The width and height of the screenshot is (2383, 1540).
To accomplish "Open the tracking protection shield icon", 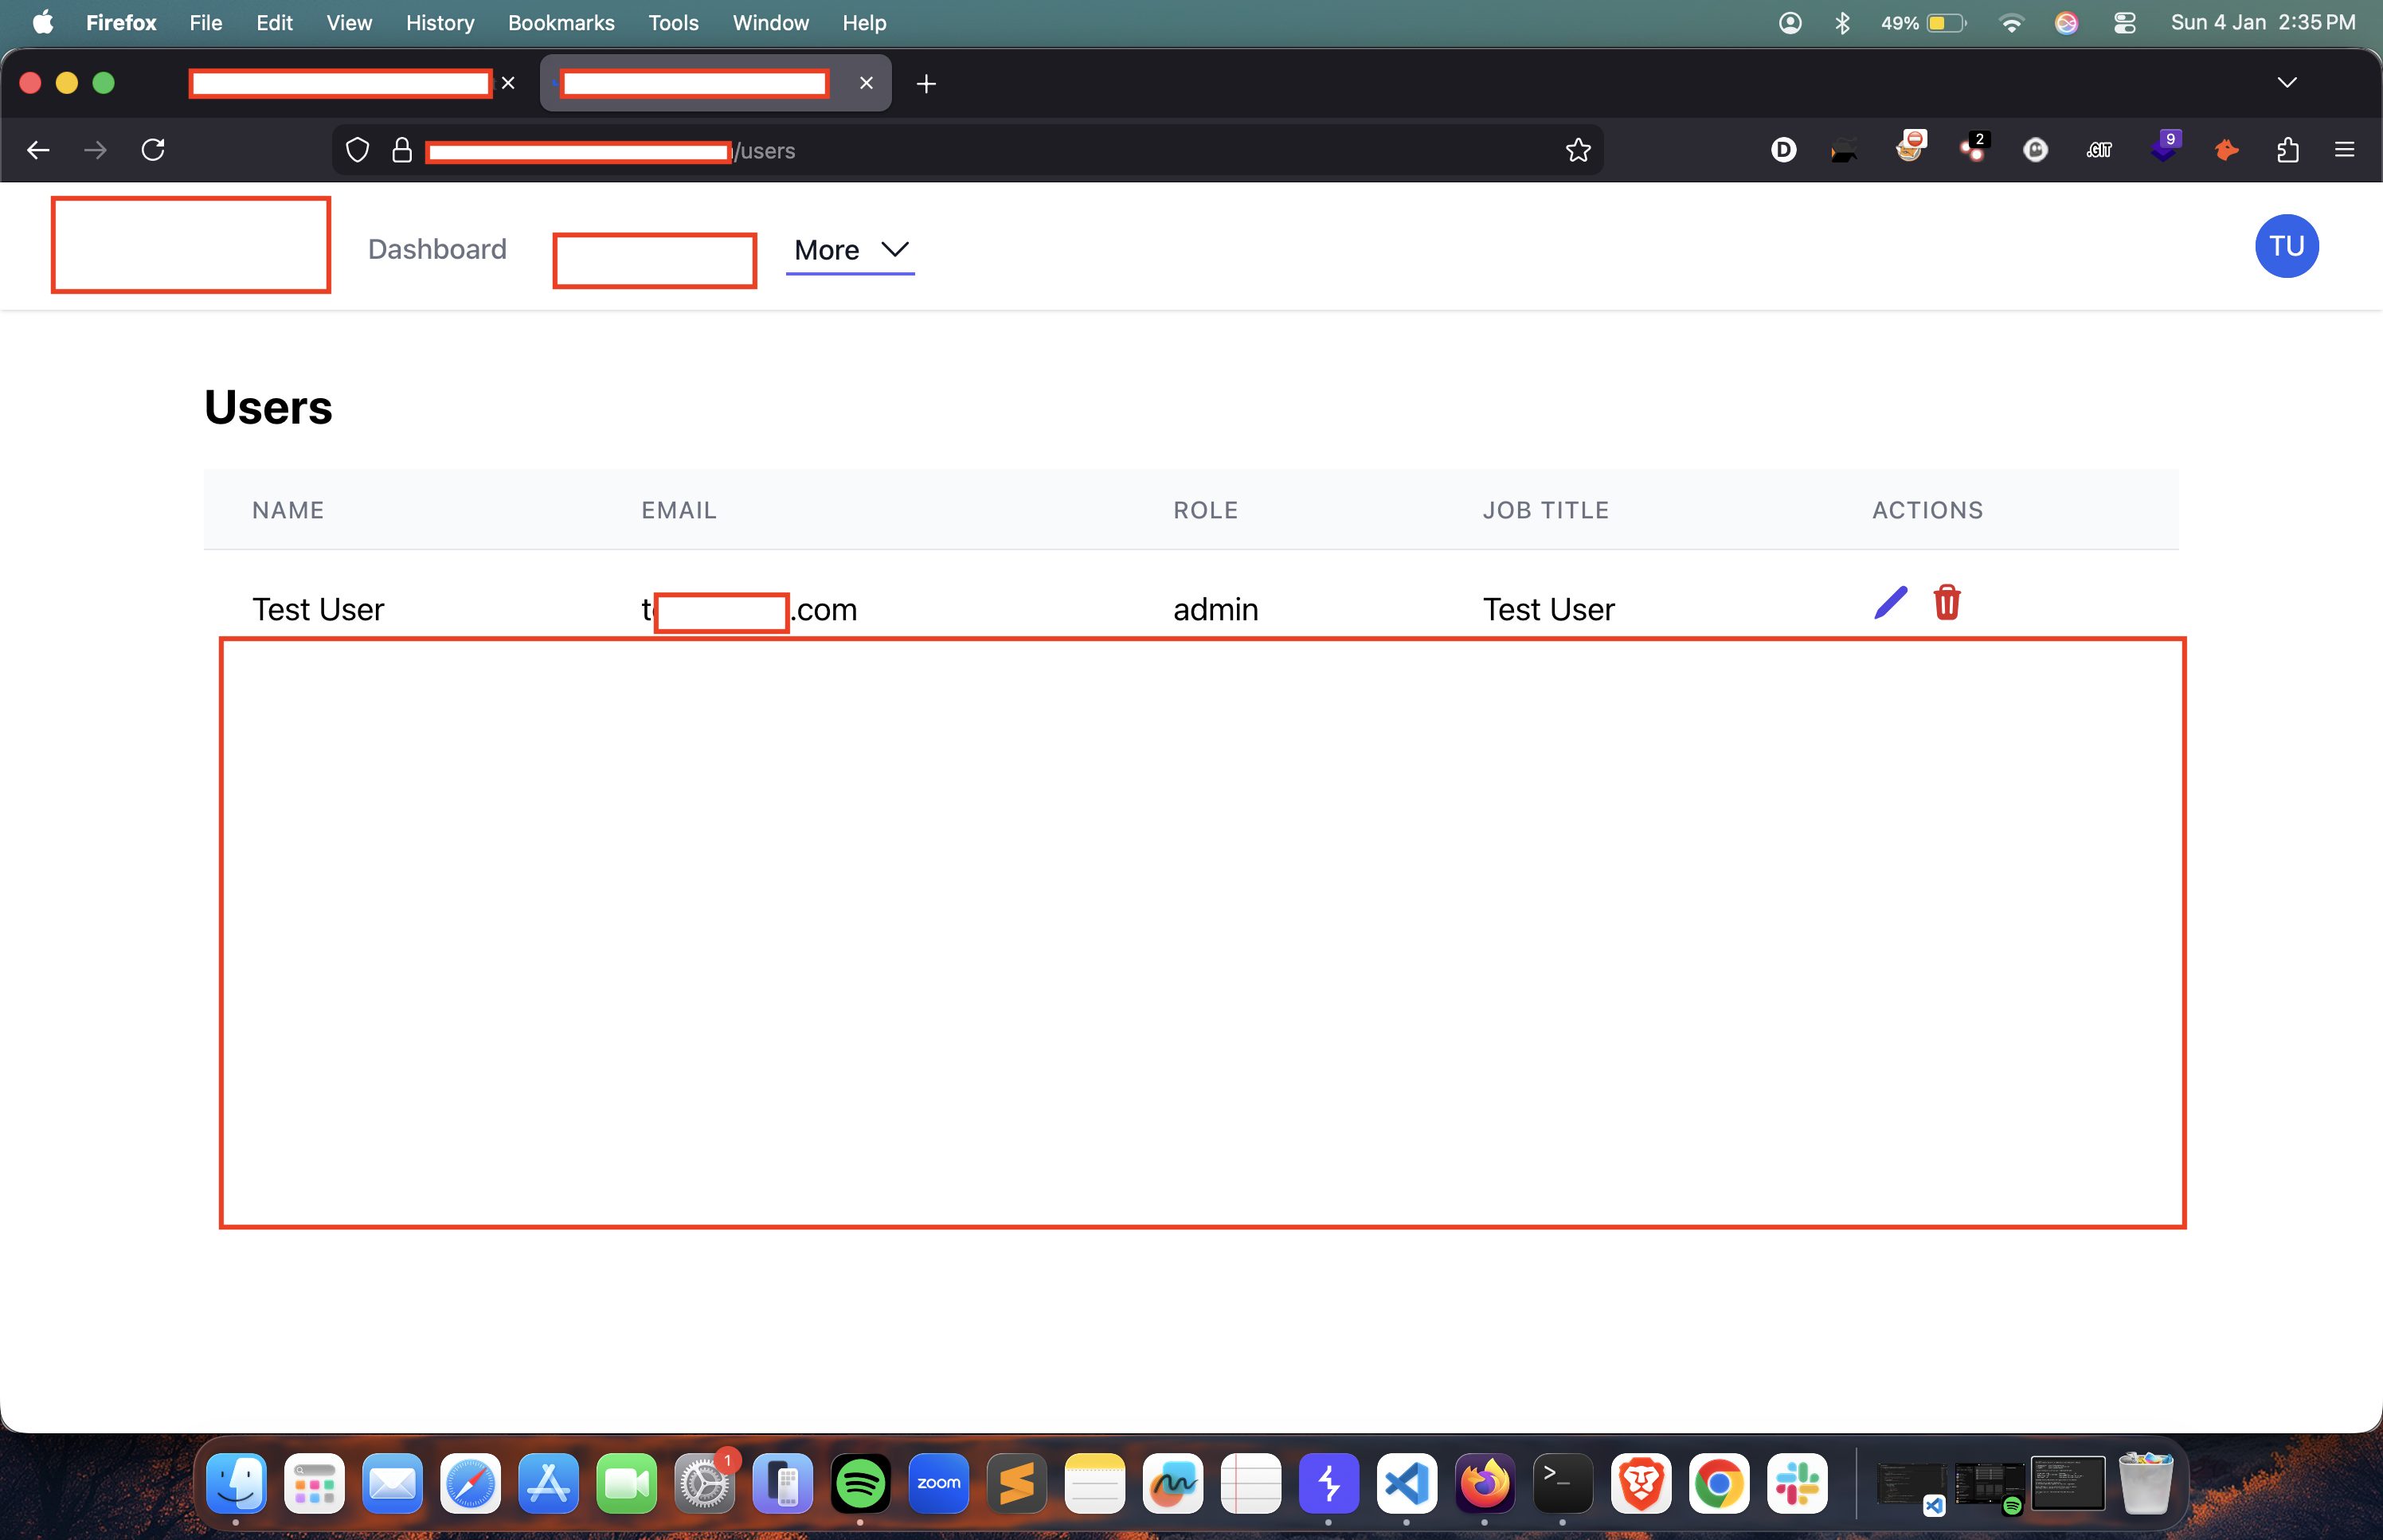I will [357, 150].
